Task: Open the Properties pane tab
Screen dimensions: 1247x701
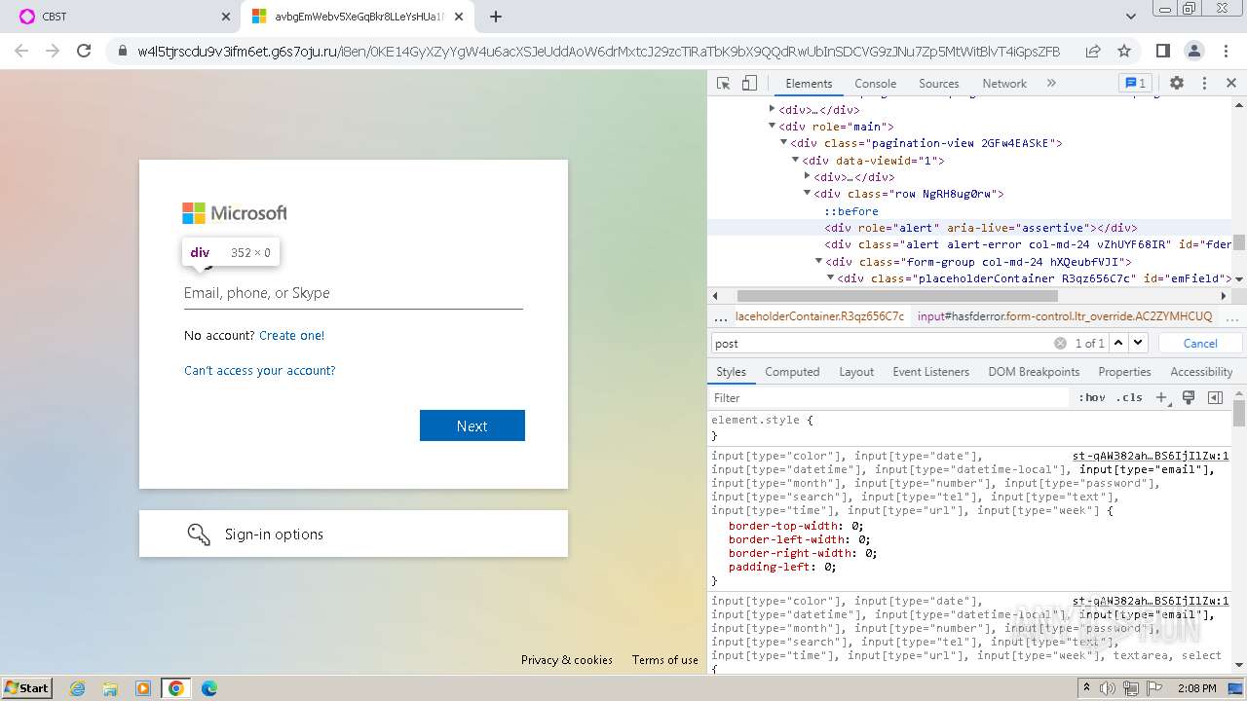Action: (1124, 372)
